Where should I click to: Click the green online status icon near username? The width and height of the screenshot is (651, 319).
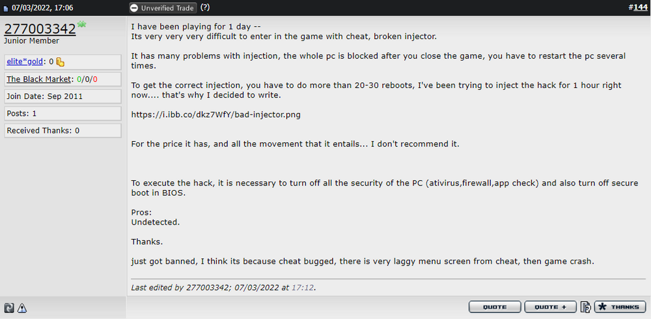81,25
